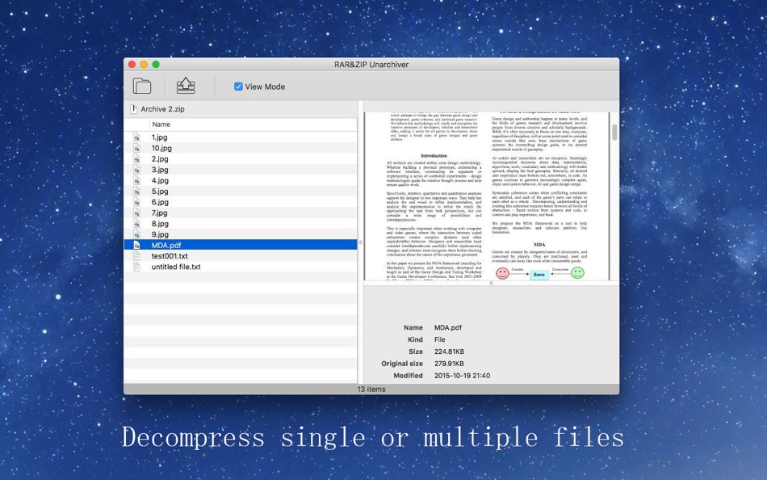The height and width of the screenshot is (480, 767).
Task: Select the 4.jpg entry
Action: tap(241, 180)
